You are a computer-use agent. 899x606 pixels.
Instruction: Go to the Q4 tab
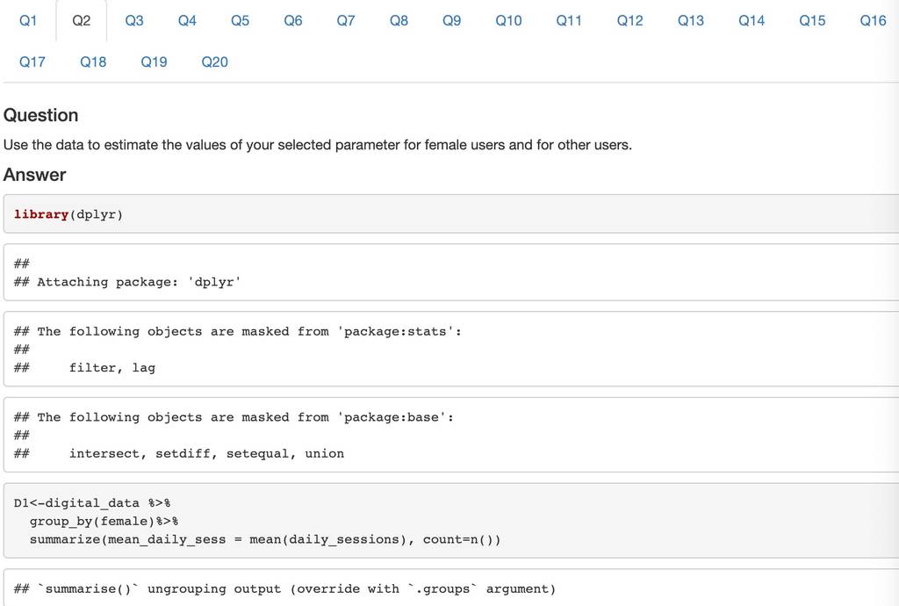[x=187, y=21]
